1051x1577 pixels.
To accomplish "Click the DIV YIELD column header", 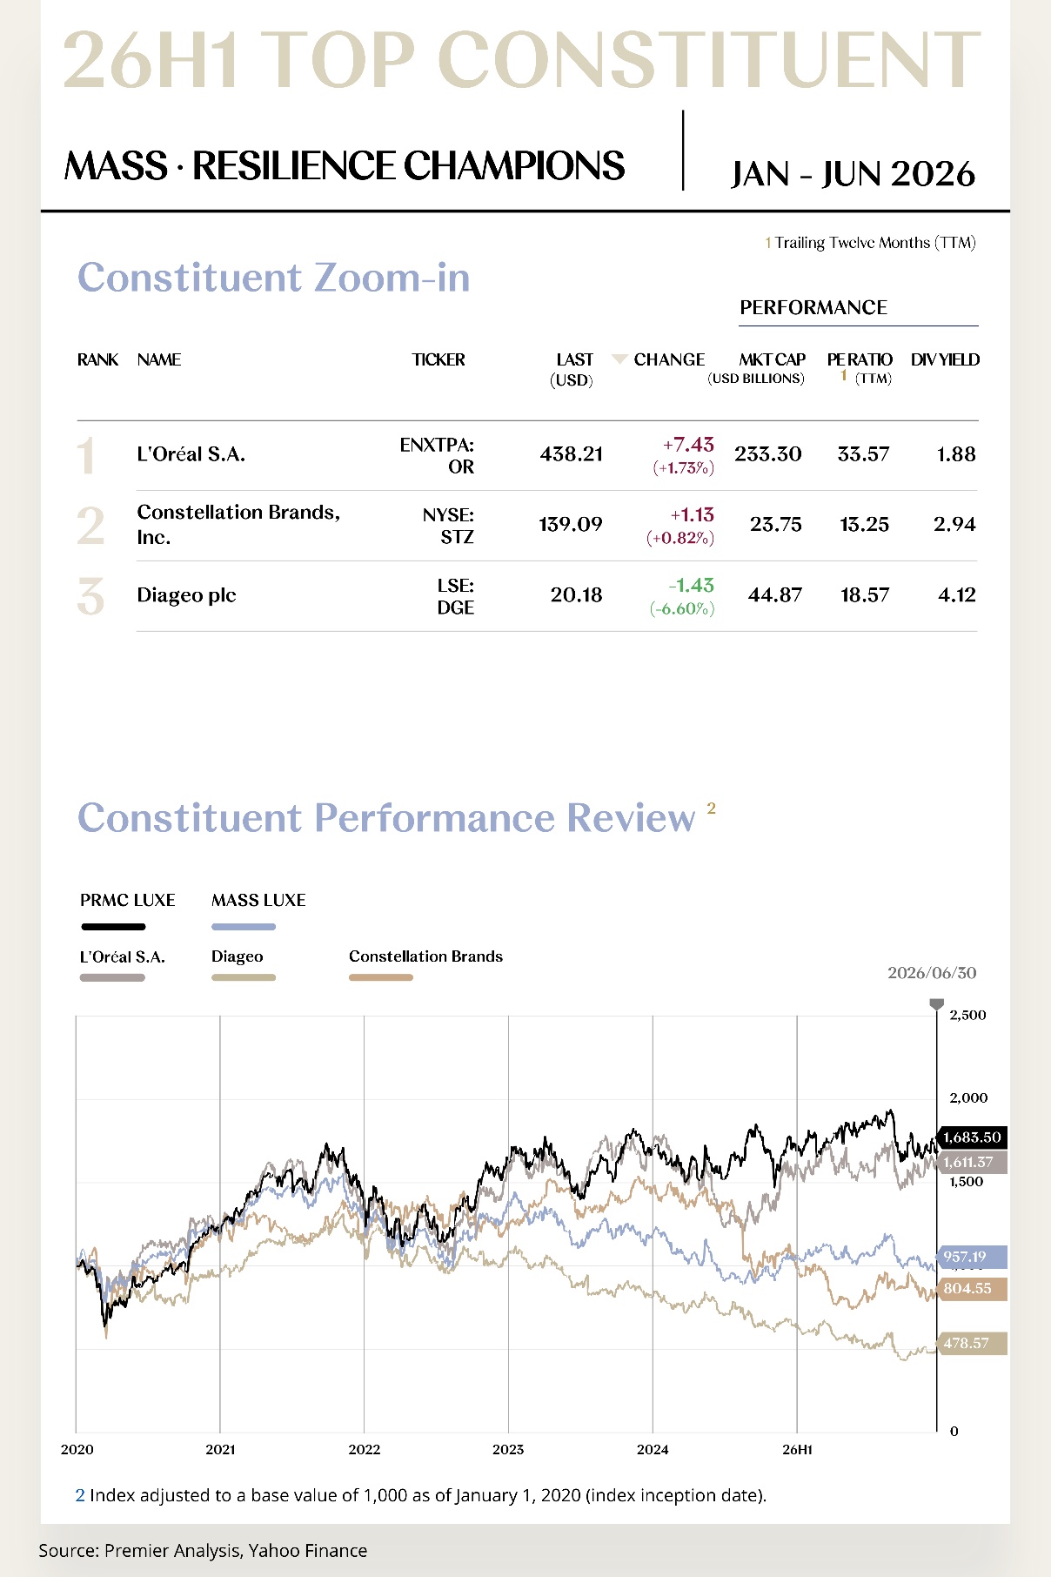I will pos(945,359).
